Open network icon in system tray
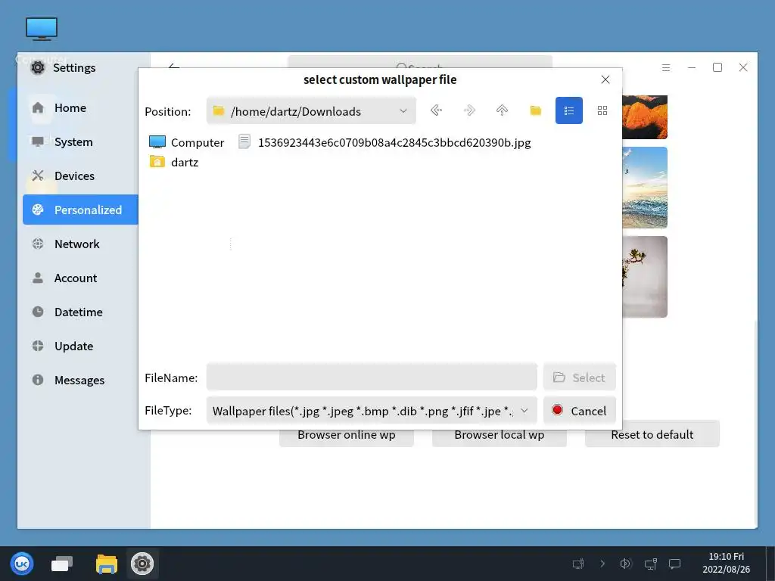The height and width of the screenshot is (581, 775). point(650,564)
